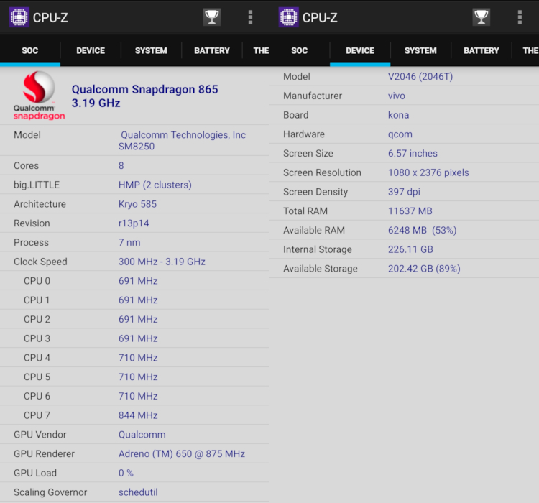Tap '6248 MB (53%)' available RAM

(423, 231)
